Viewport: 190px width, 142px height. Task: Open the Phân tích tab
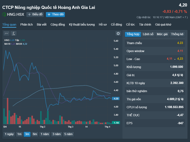26,25
